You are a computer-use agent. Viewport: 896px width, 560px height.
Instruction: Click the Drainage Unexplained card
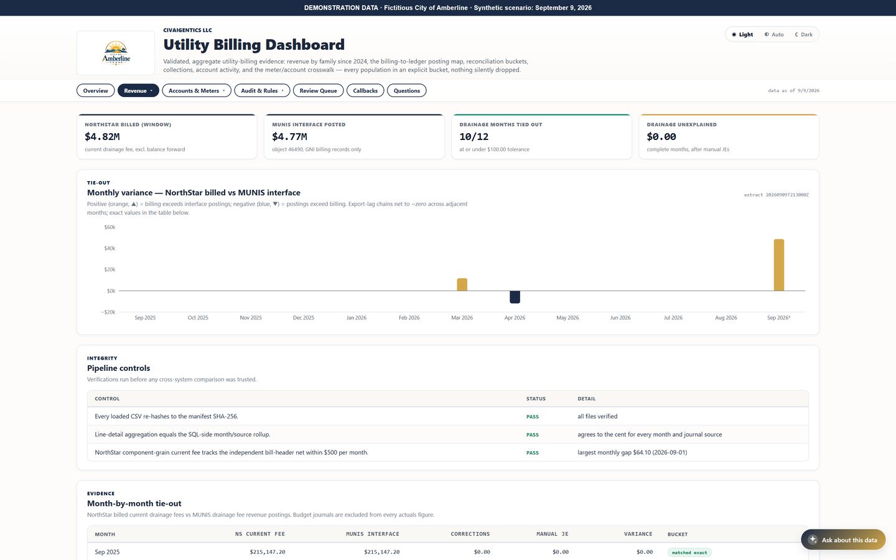pos(729,136)
